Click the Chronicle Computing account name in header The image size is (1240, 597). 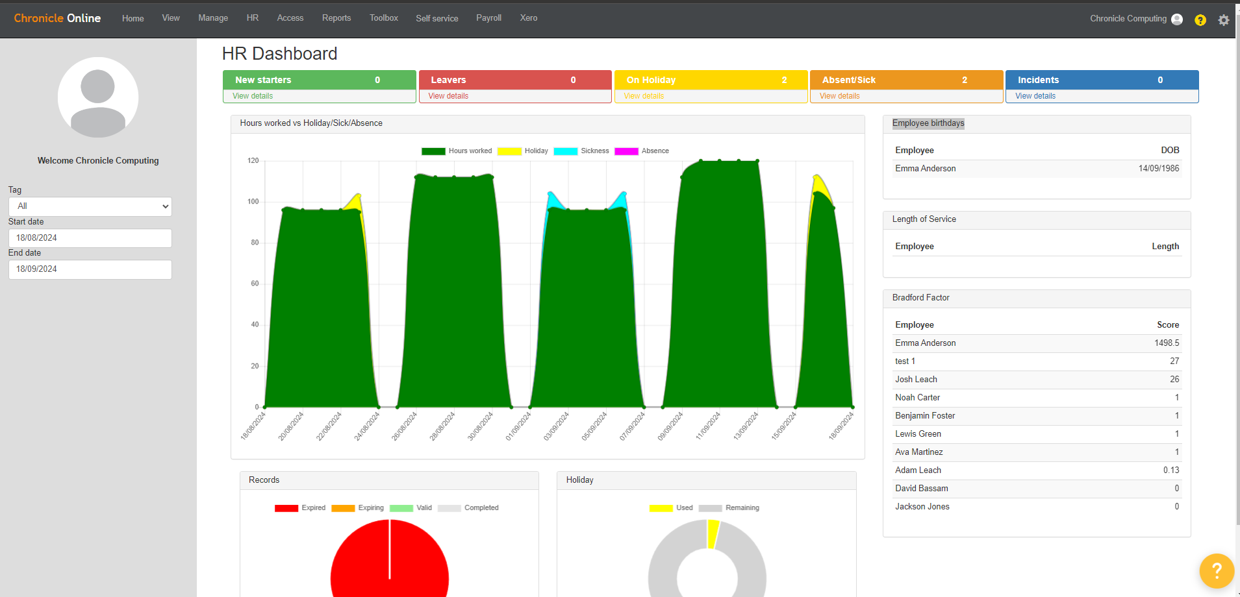click(x=1128, y=19)
